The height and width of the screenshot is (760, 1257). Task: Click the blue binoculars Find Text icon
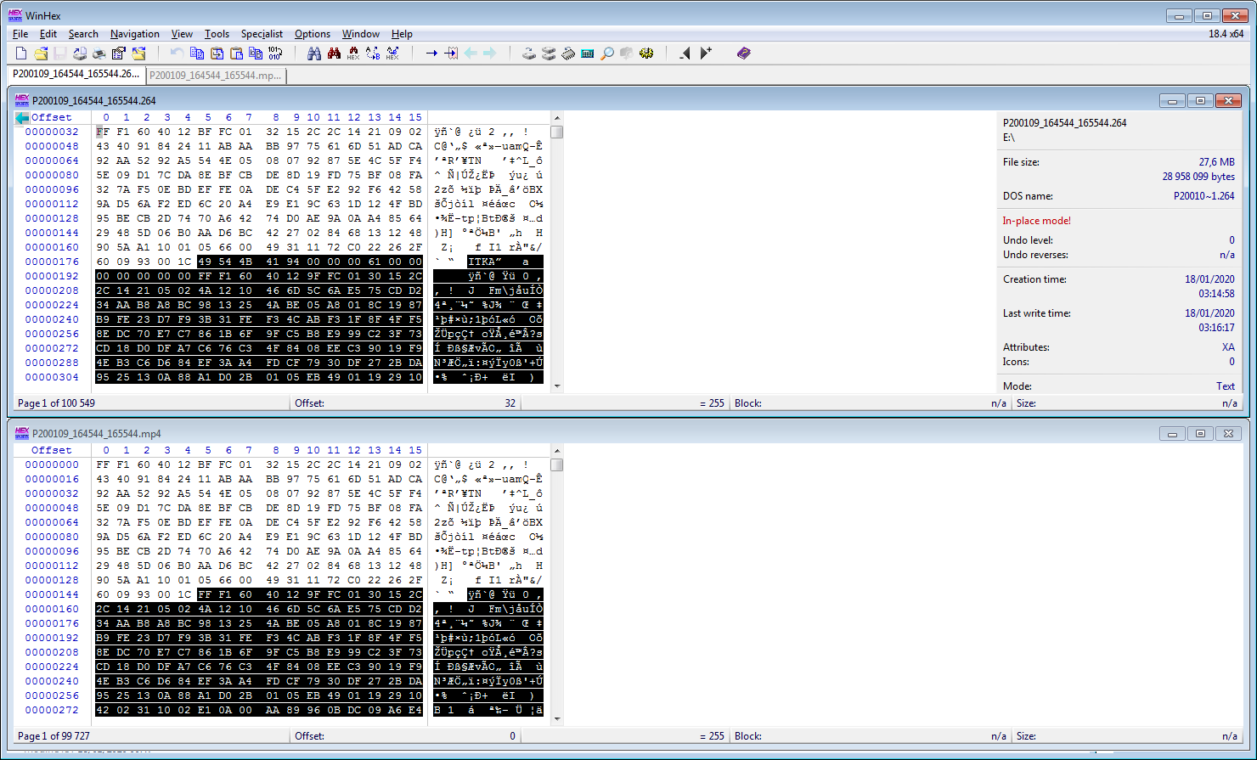tap(314, 53)
